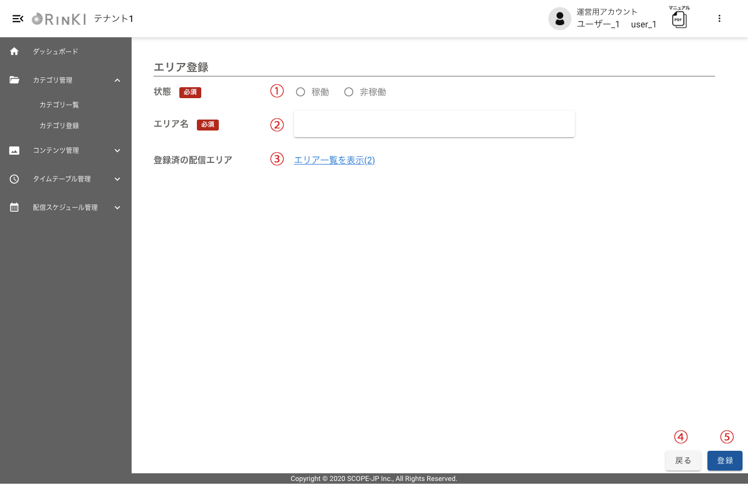Select the 稼働 radio button
The image size is (748, 487).
pos(301,92)
